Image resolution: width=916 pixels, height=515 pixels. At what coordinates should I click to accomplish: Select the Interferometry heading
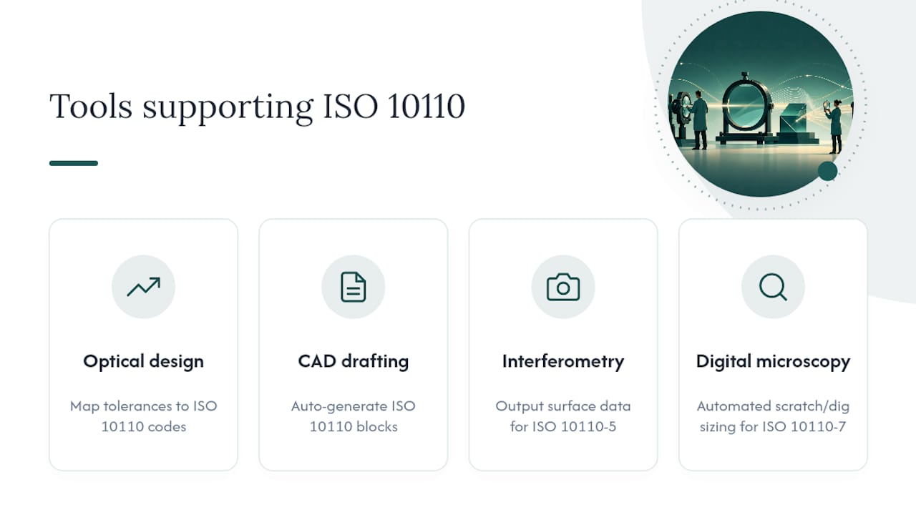click(563, 361)
